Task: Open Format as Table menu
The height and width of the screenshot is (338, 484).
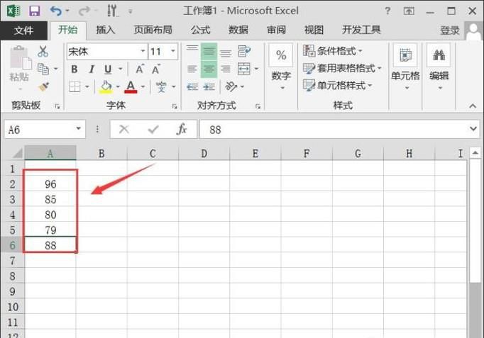Action: coord(342,68)
